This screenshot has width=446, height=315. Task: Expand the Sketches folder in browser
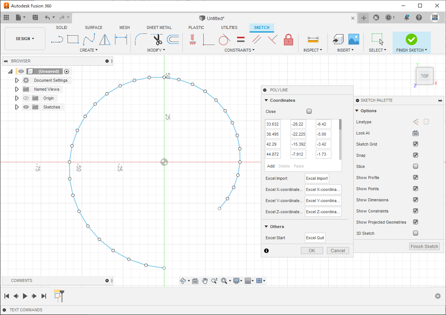[x=17, y=107]
